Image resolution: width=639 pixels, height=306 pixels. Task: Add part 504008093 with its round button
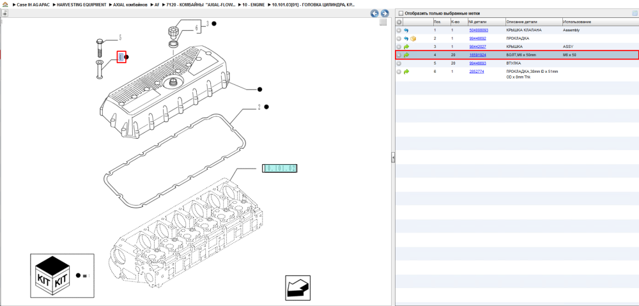[x=399, y=30]
